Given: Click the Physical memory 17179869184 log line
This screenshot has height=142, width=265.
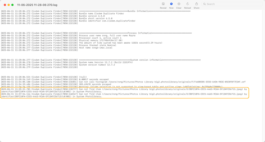Looking at the screenshot, I should tap(62, 40).
